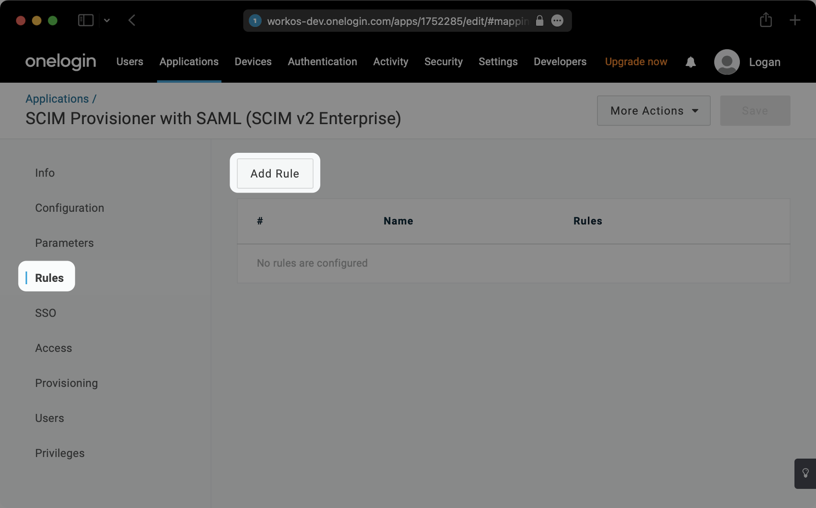Expand the Provisioning settings section
This screenshot has width=816, height=508.
66,383
